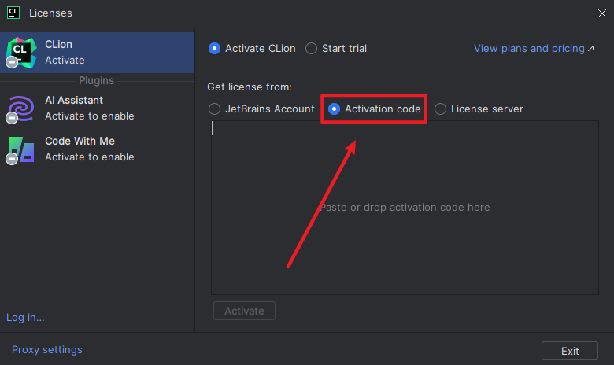Viewport: 614px width, 365px height.
Task: Click the Code With Me plugin icon
Action: coord(21,149)
